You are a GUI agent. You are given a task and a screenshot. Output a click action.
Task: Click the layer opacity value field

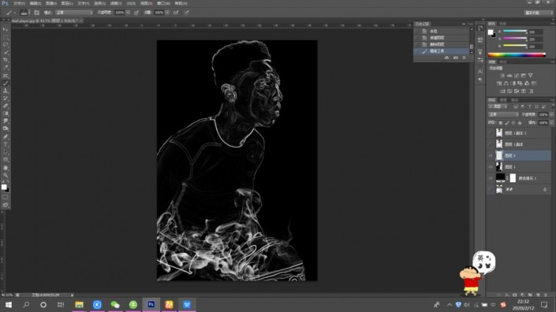(x=543, y=114)
